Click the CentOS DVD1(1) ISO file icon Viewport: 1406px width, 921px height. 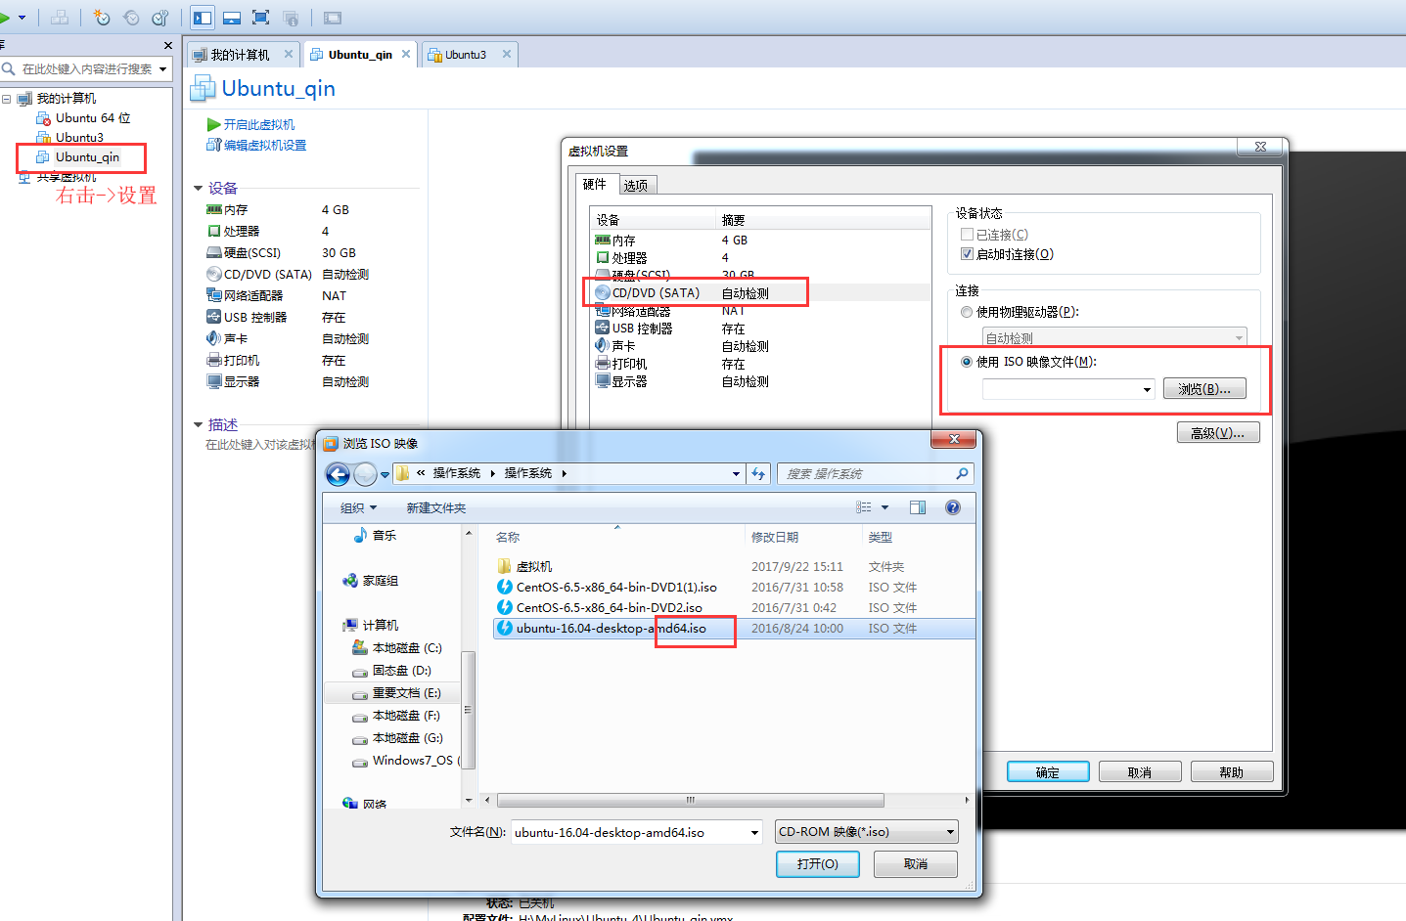click(x=505, y=587)
